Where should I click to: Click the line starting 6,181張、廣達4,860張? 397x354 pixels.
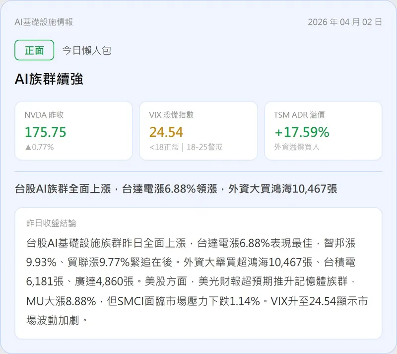click(191, 281)
